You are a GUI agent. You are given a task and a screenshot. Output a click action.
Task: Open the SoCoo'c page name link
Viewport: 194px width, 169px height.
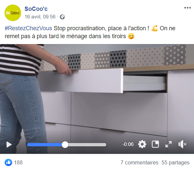(36, 9)
